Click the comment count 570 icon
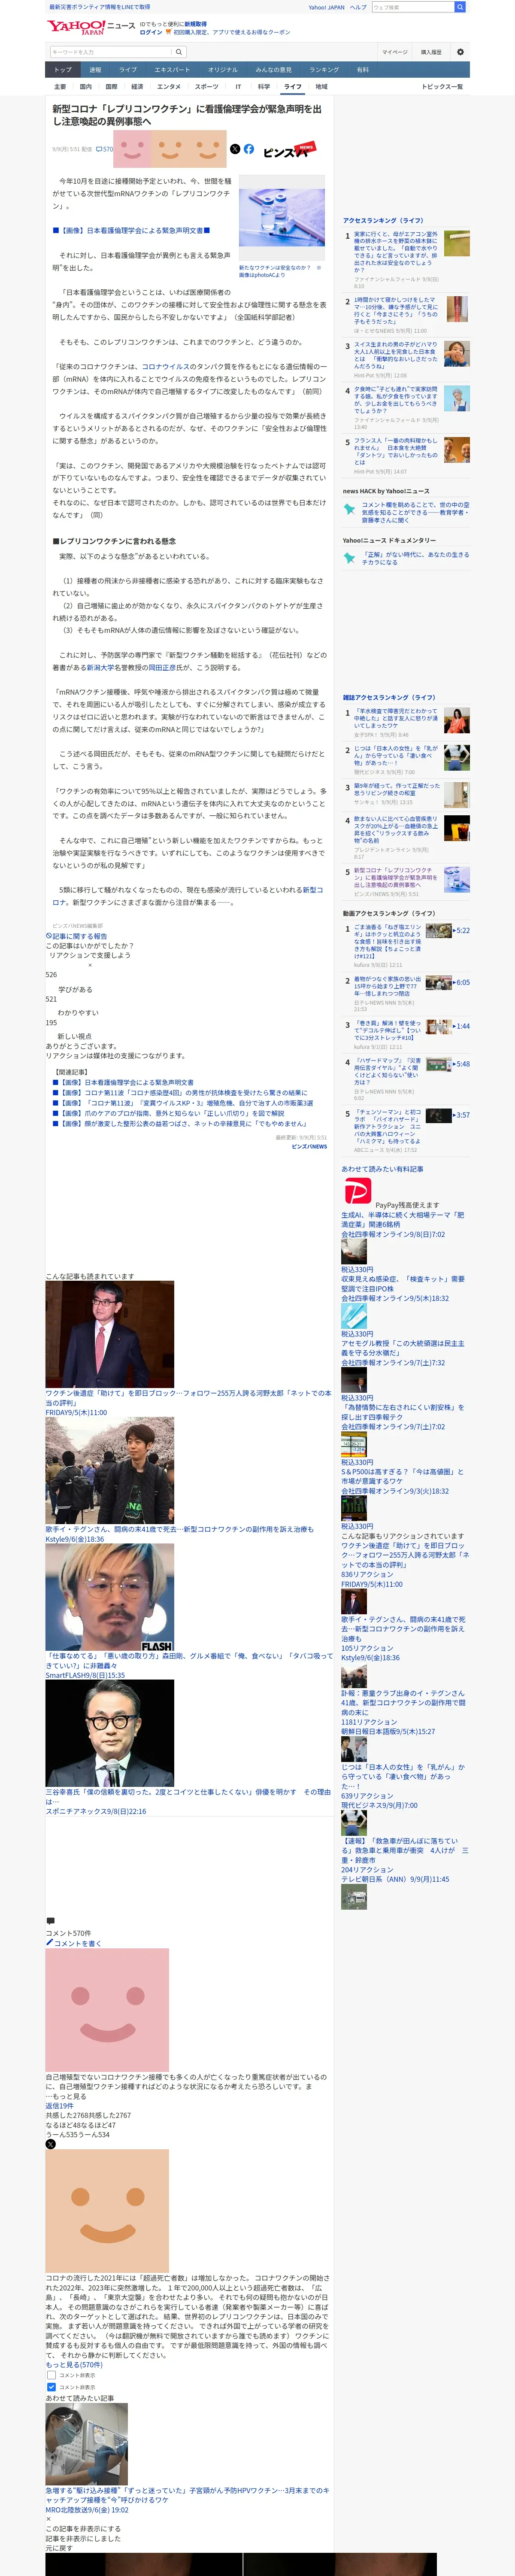This screenshot has width=515, height=2576. 104,149
